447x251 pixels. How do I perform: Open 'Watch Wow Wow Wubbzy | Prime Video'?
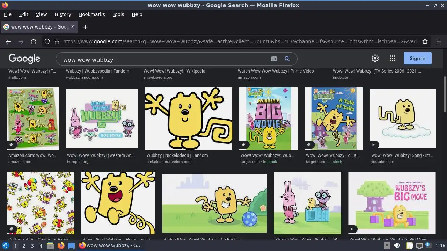[x=276, y=71]
